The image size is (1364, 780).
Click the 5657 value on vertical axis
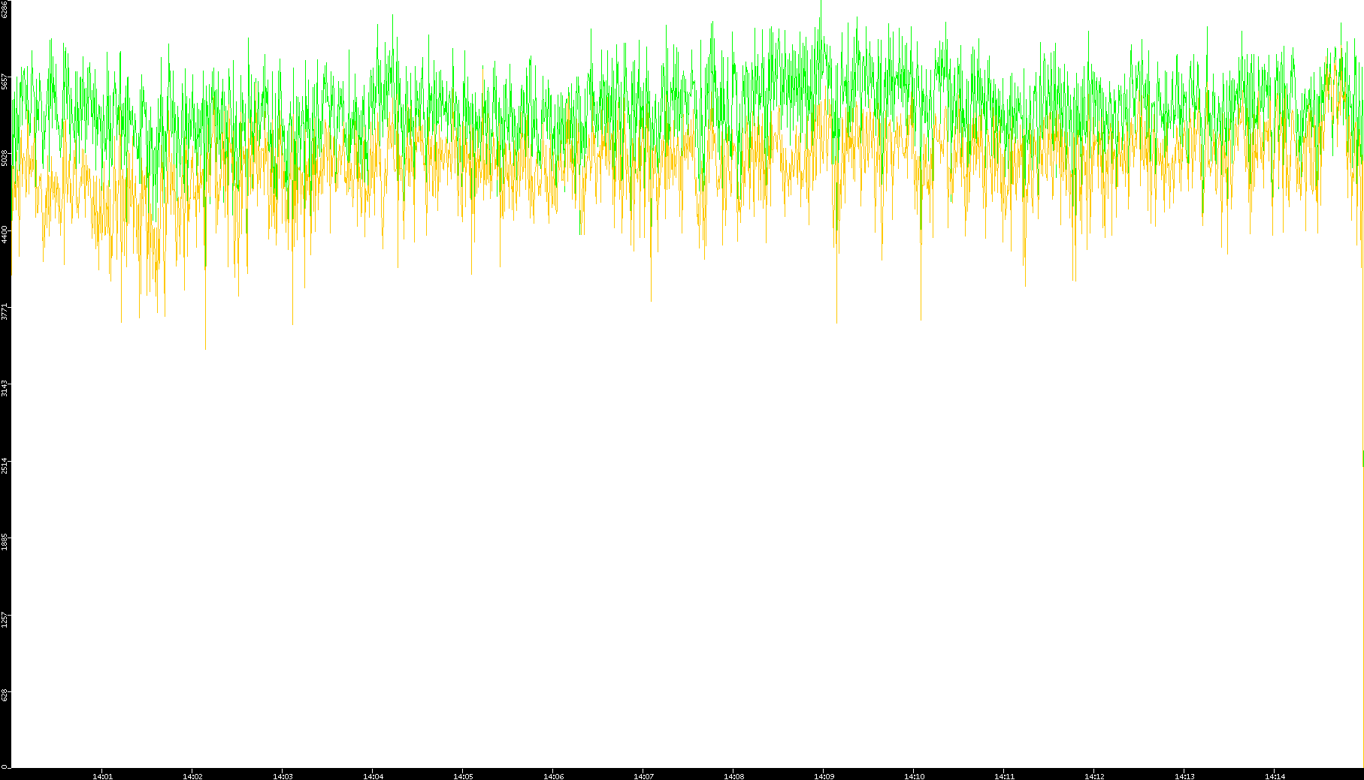pos(5,81)
